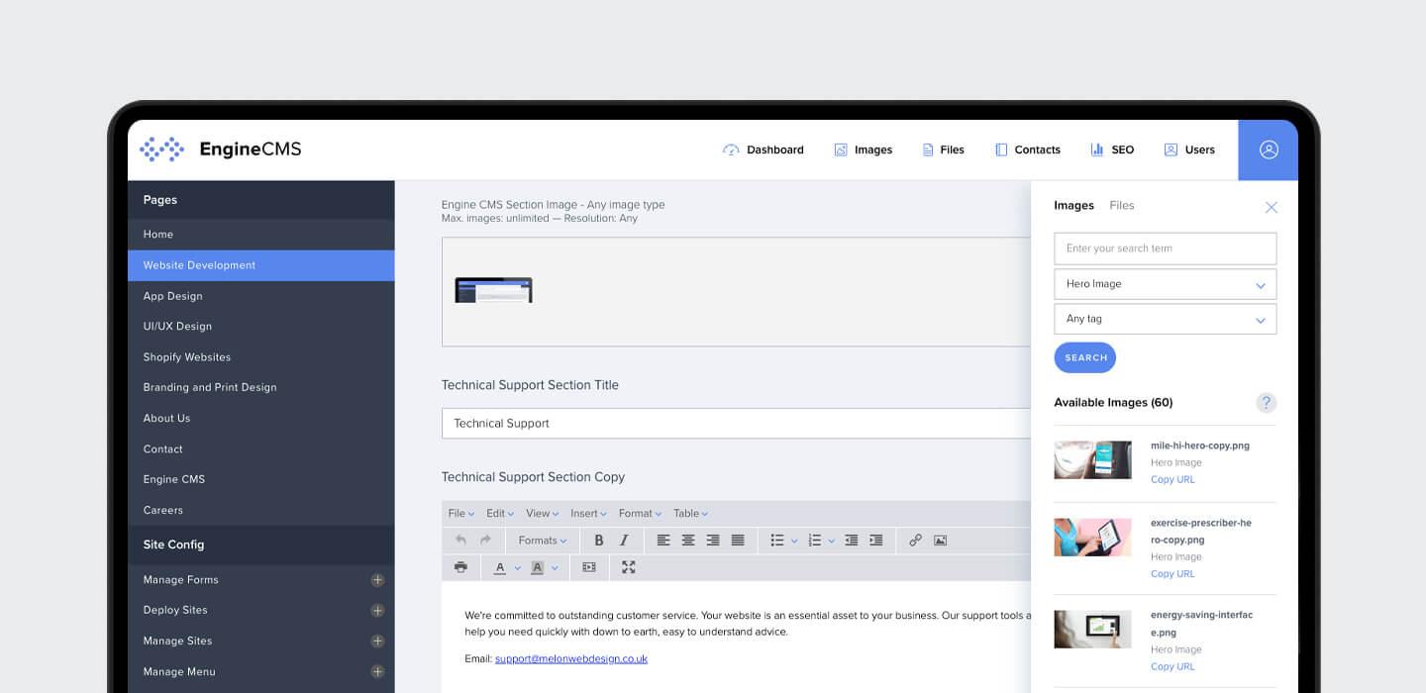Open the Formats dropdown in toolbar

pyautogui.click(x=542, y=541)
